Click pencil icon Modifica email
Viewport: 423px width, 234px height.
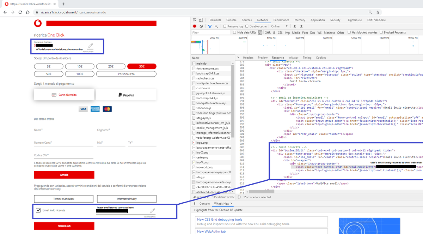click(153, 211)
